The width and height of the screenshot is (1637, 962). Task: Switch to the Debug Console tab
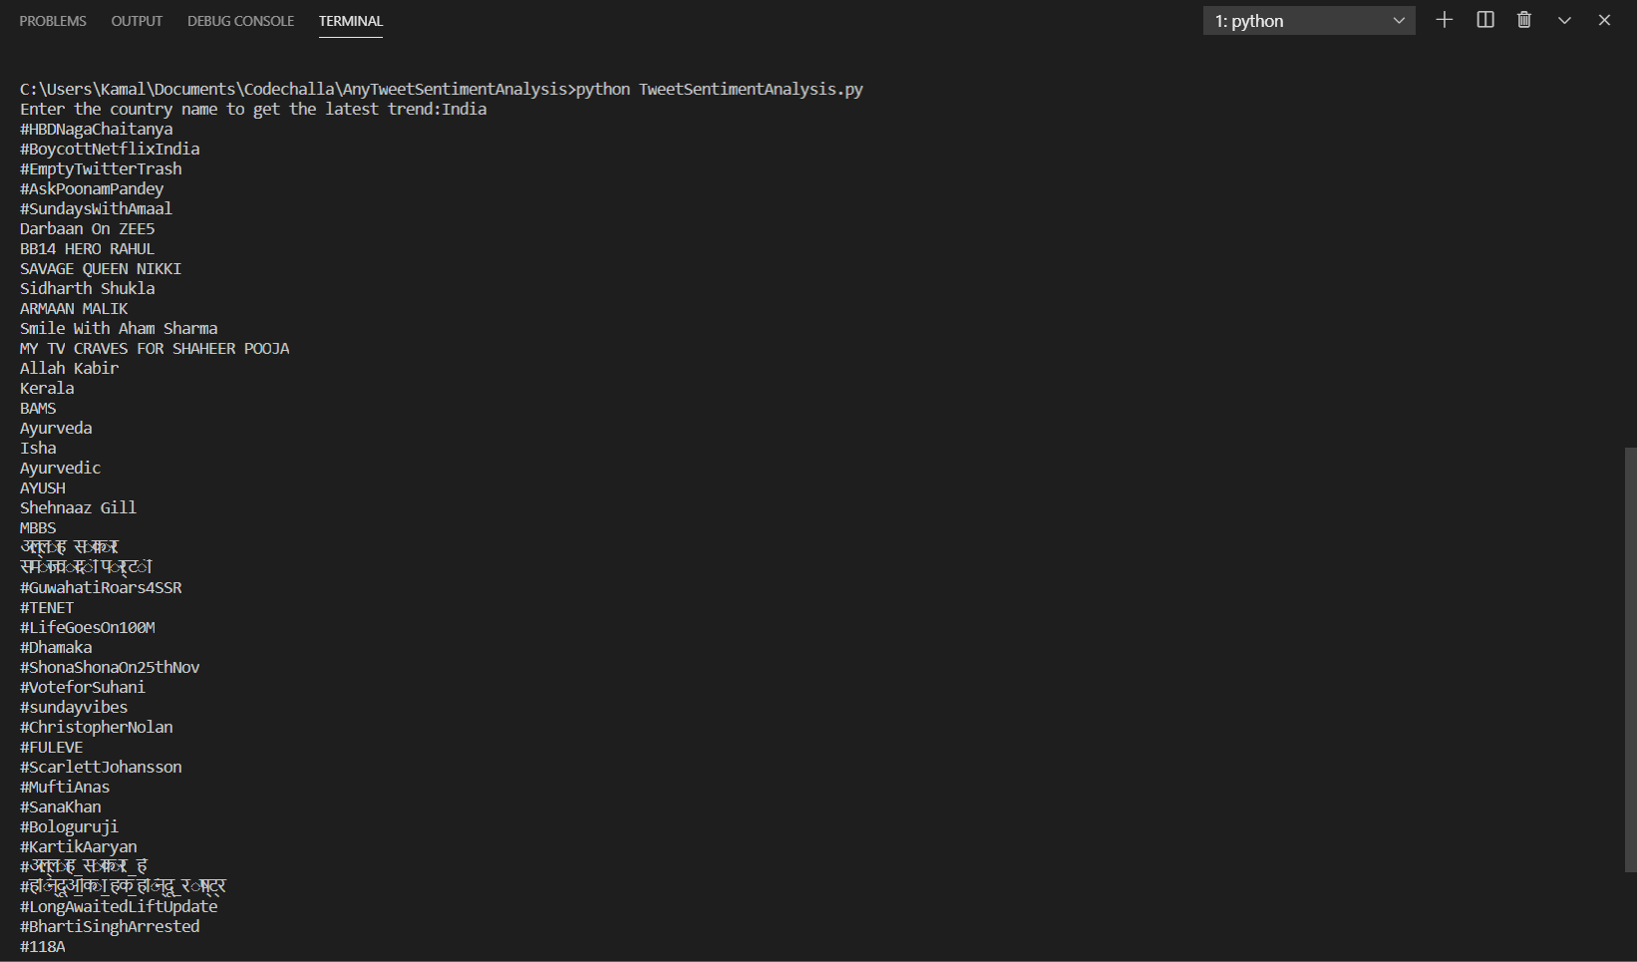240,21
